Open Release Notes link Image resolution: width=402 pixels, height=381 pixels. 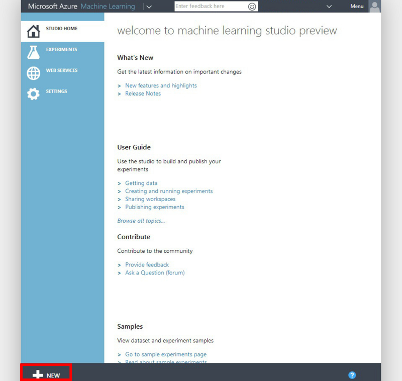coord(143,93)
